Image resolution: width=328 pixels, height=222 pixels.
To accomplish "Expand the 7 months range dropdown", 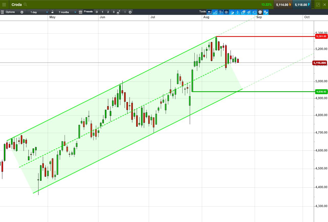I will click(66, 12).
